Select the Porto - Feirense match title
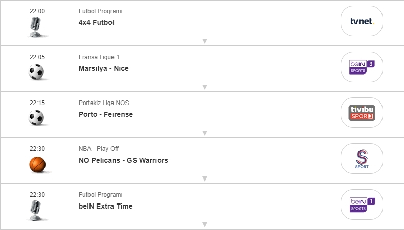404x230 pixels. [106, 114]
